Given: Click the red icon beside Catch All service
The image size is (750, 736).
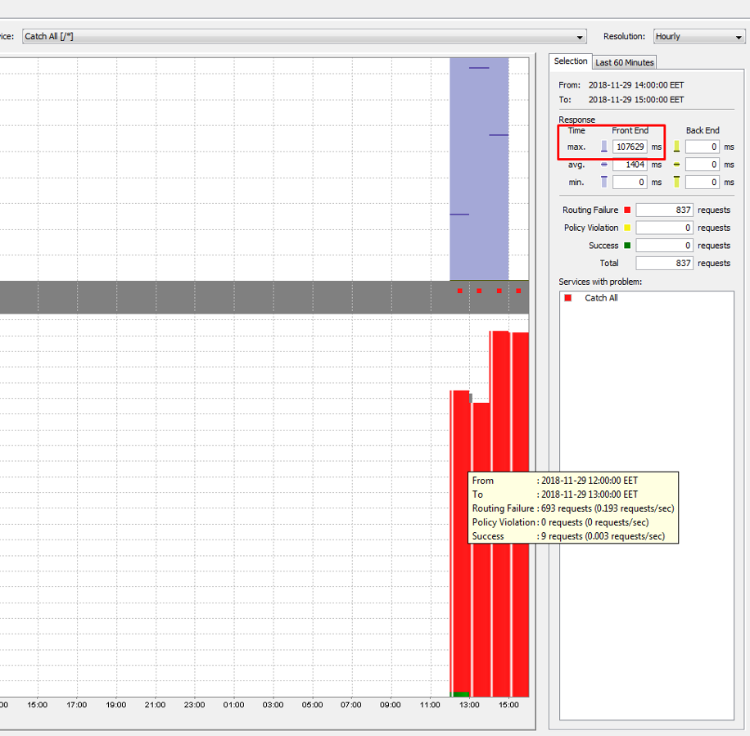Looking at the screenshot, I should [x=567, y=298].
